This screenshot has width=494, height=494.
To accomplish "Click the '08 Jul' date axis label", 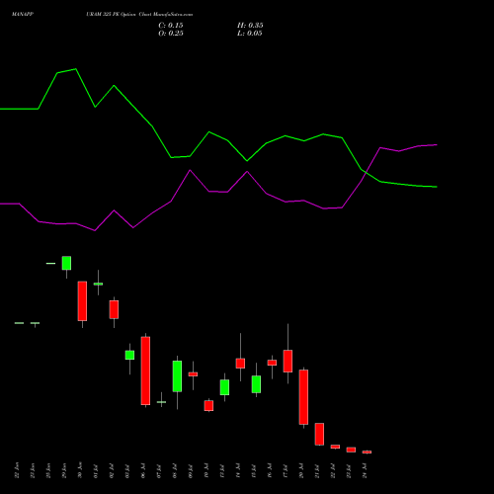I will 175,471.
